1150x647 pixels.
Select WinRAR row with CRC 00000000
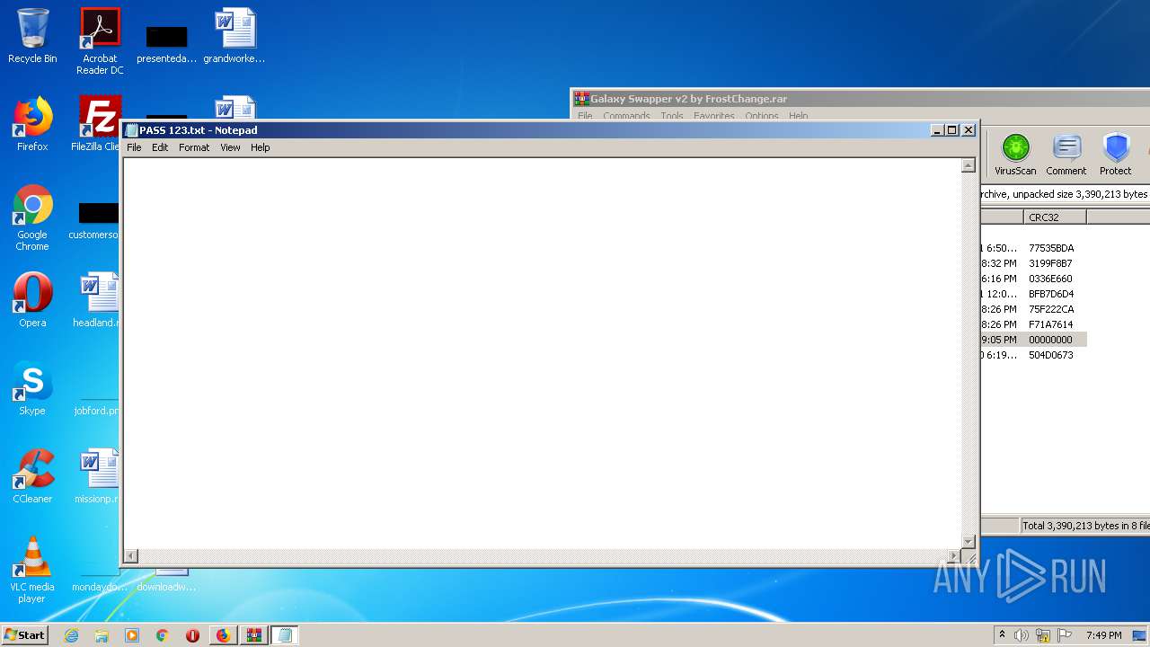1033,340
